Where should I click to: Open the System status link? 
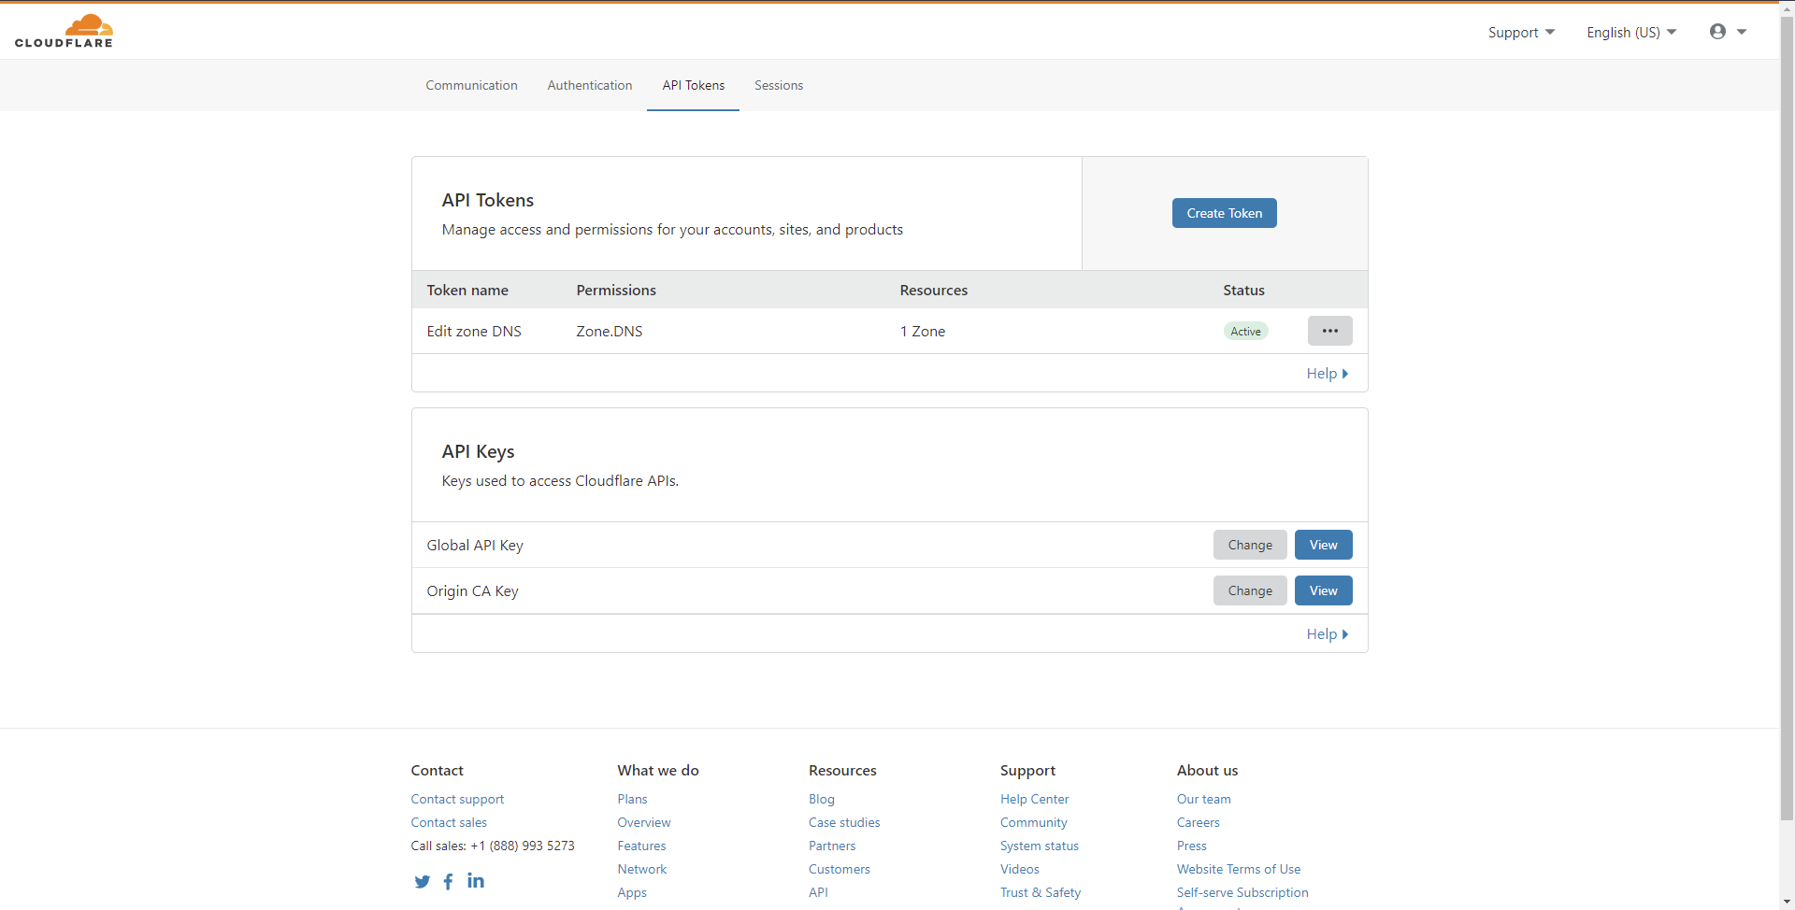[1039, 846]
